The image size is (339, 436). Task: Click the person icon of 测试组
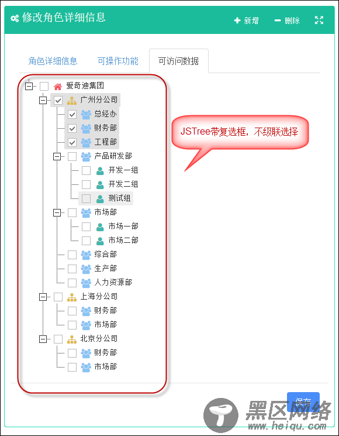100,199
